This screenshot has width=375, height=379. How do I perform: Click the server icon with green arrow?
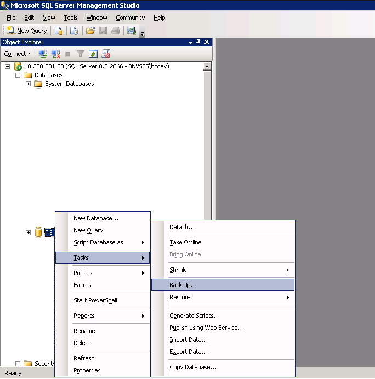18,66
